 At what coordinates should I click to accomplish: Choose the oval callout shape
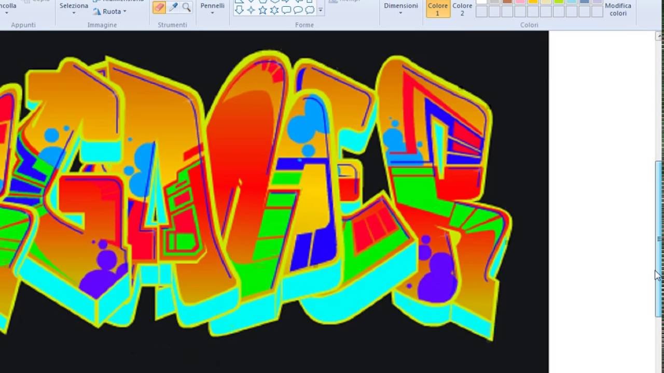(x=298, y=10)
